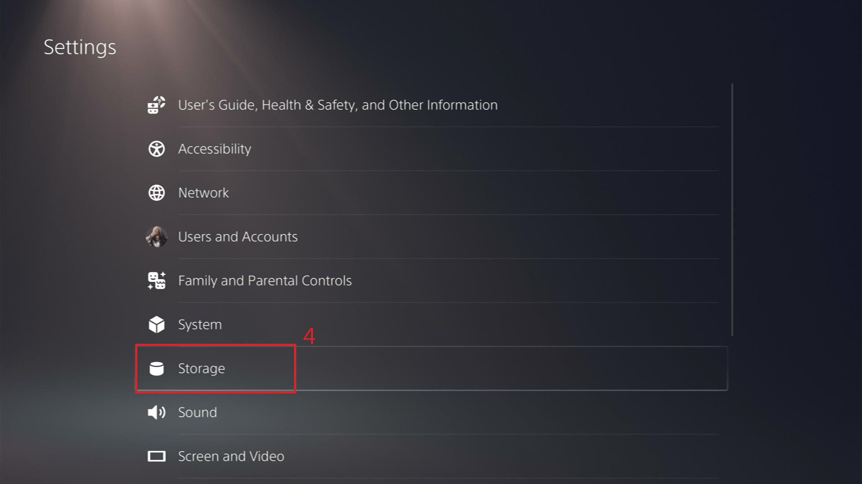862x484 pixels.
Task: Click Family and Parental Controls entry
Action: click(x=264, y=280)
